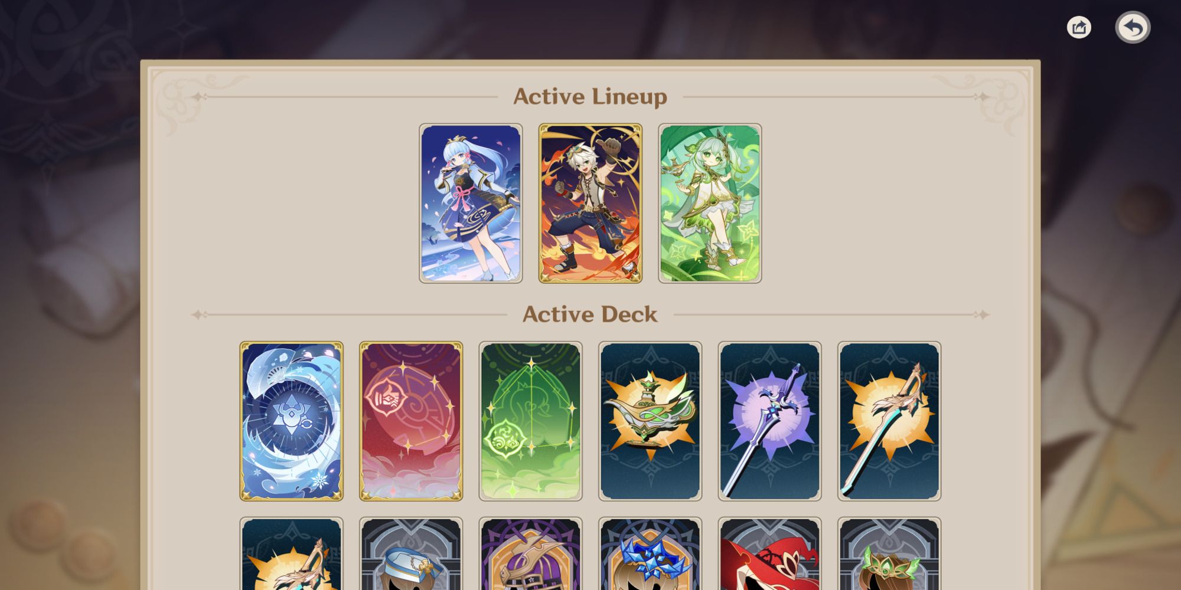The width and height of the screenshot is (1181, 590).
Task: Select the golden sword weapon card
Action: coord(889,421)
